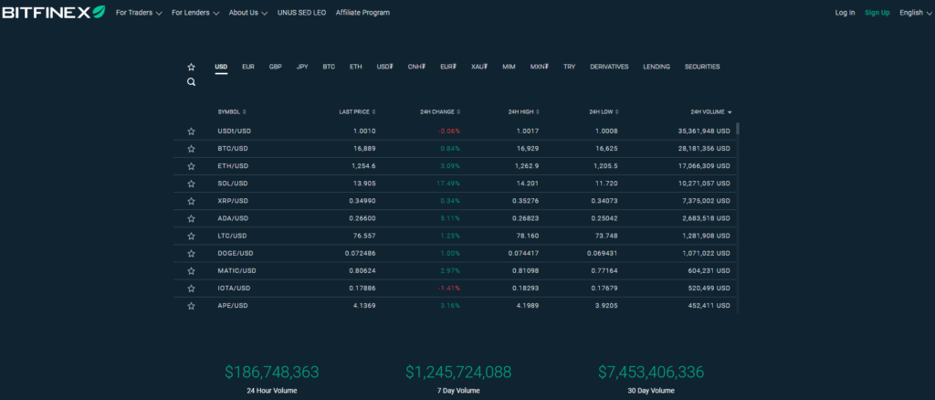The image size is (935, 400).
Task: Click the Sign Up link
Action: pyautogui.click(x=877, y=13)
